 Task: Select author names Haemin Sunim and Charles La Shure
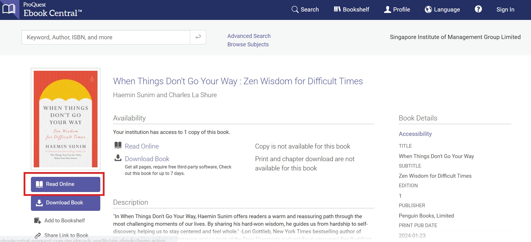[x=165, y=95]
